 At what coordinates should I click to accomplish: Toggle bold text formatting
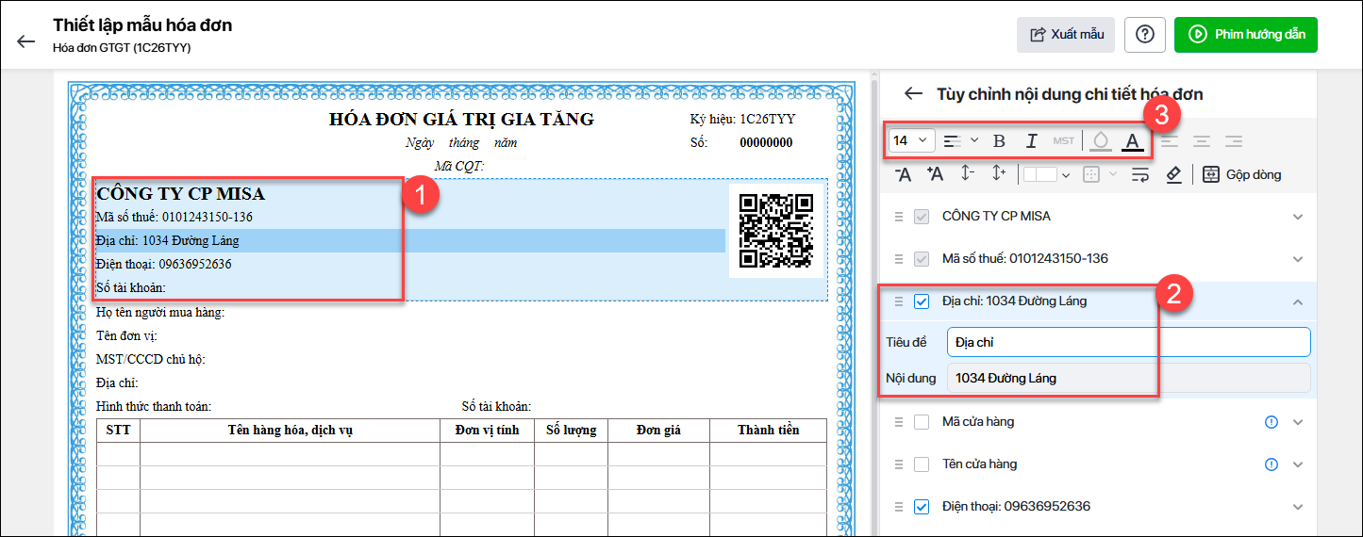(1000, 141)
